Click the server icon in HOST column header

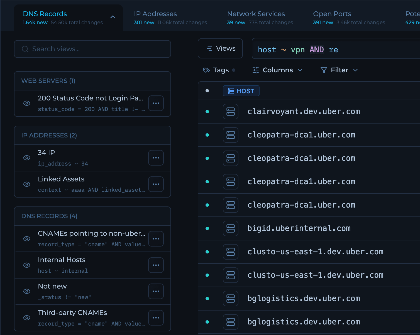tap(231, 91)
